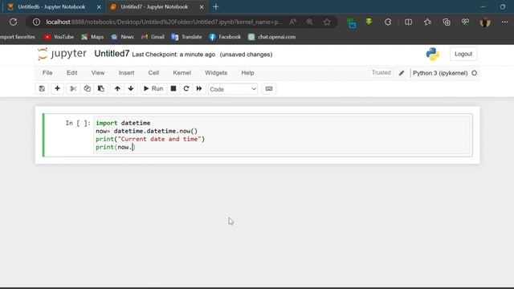Open the Favorites list icon
This screenshot has width=514, height=289.
click(x=427, y=22)
